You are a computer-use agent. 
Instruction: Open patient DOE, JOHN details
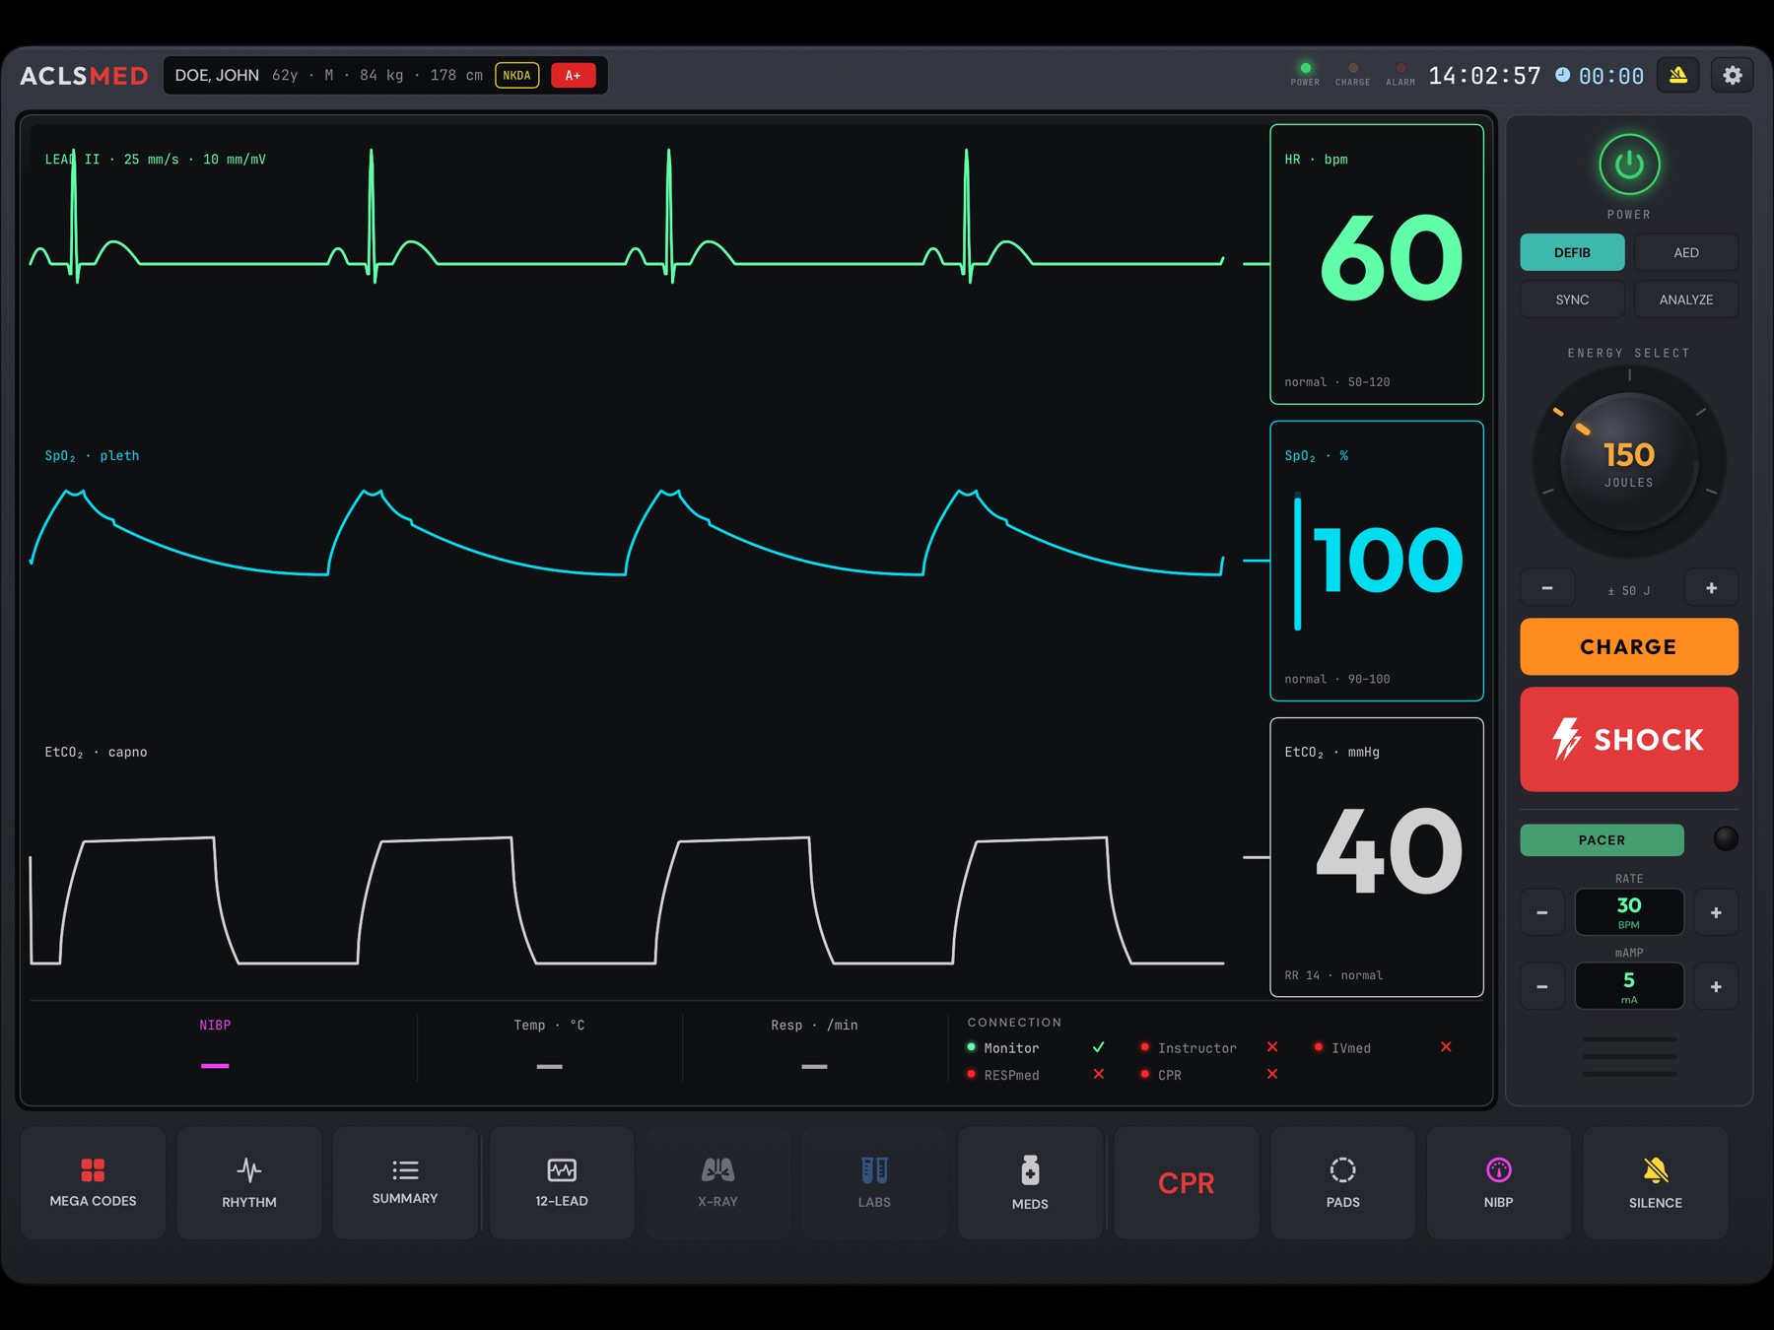pyautogui.click(x=385, y=76)
